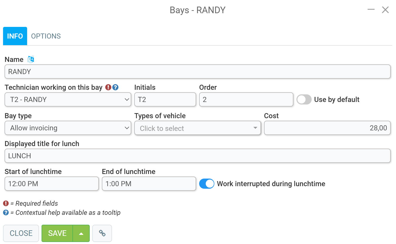The height and width of the screenshot is (244, 396).
Task: Click the 'Work interrupted during lunchtime' label
Action: [271, 184]
